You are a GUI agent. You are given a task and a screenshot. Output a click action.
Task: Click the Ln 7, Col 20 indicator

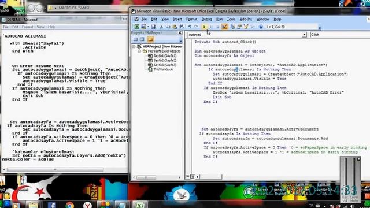pos(276,27)
